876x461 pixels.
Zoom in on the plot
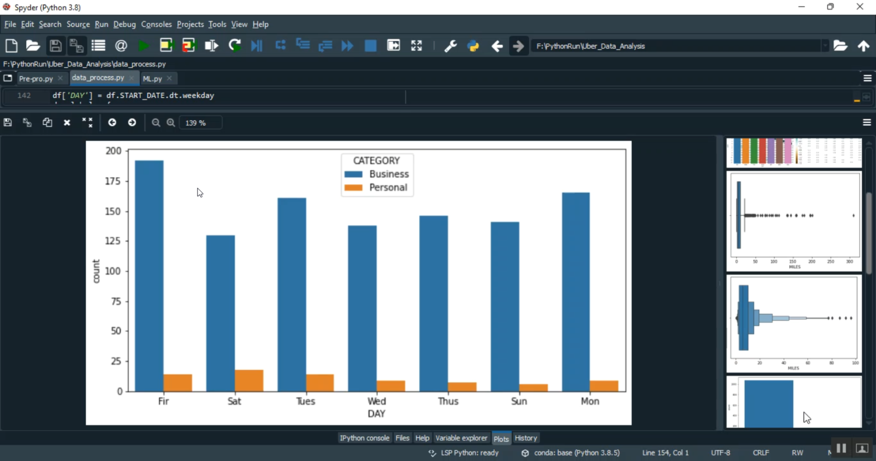click(171, 122)
